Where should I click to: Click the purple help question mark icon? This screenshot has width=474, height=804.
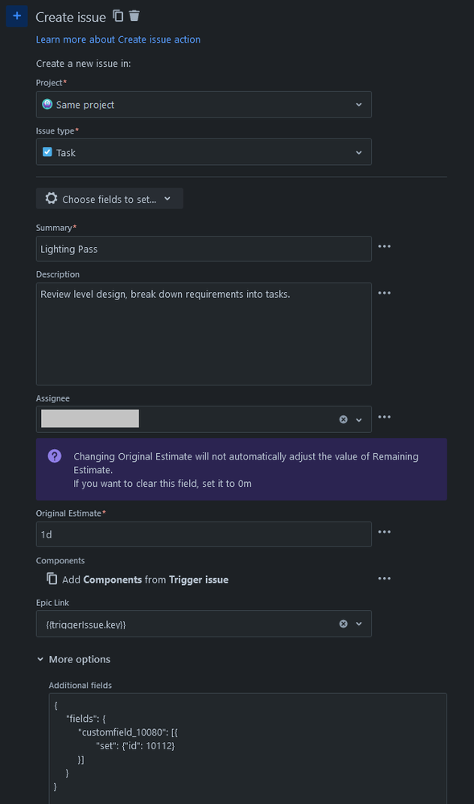55,456
